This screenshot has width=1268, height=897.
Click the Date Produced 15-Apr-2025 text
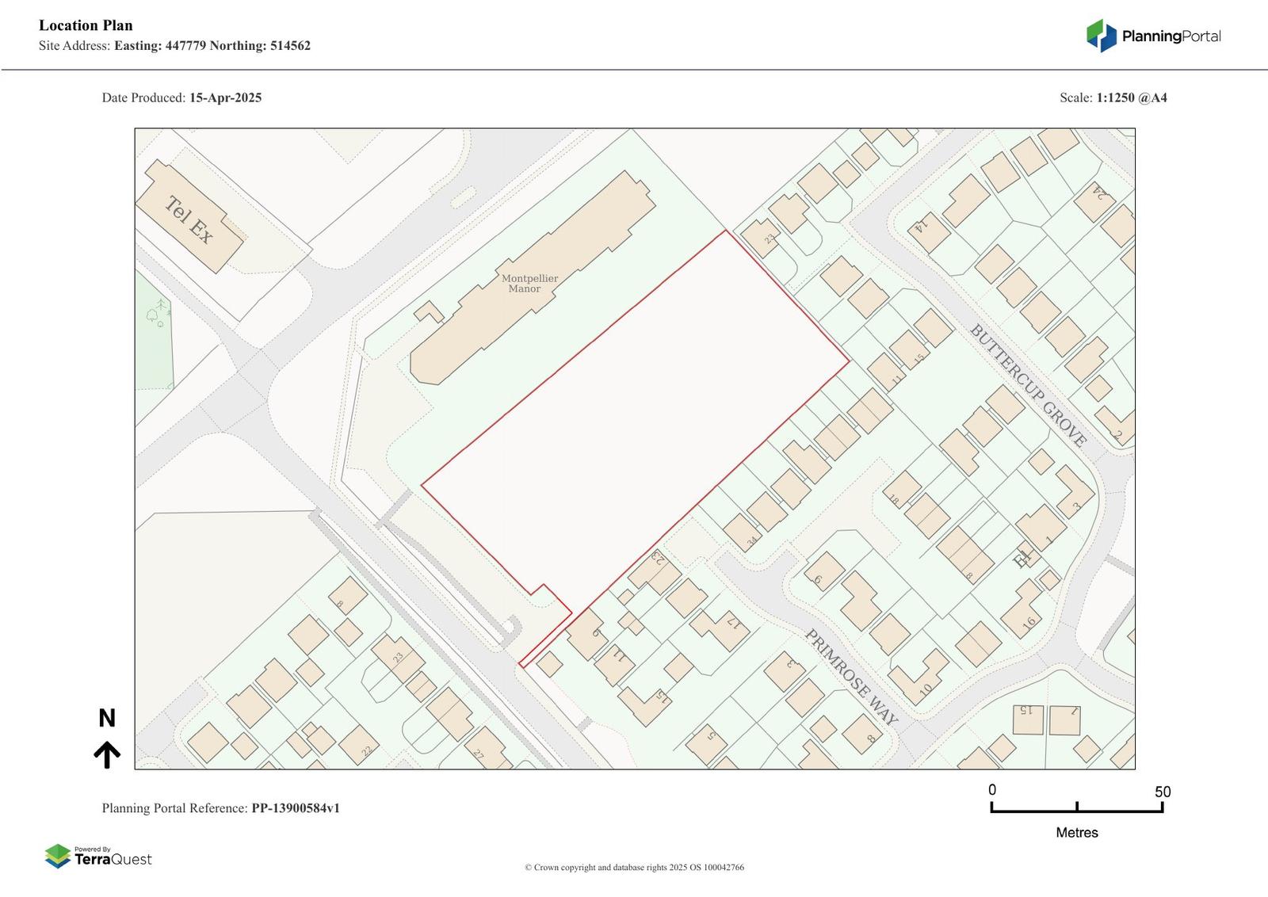[x=181, y=98]
